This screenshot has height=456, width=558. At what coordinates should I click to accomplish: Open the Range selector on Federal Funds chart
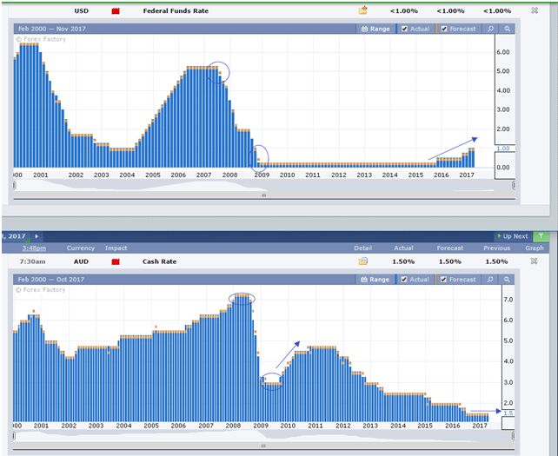[375, 29]
